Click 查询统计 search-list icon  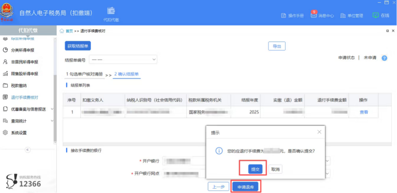click(x=5, y=121)
